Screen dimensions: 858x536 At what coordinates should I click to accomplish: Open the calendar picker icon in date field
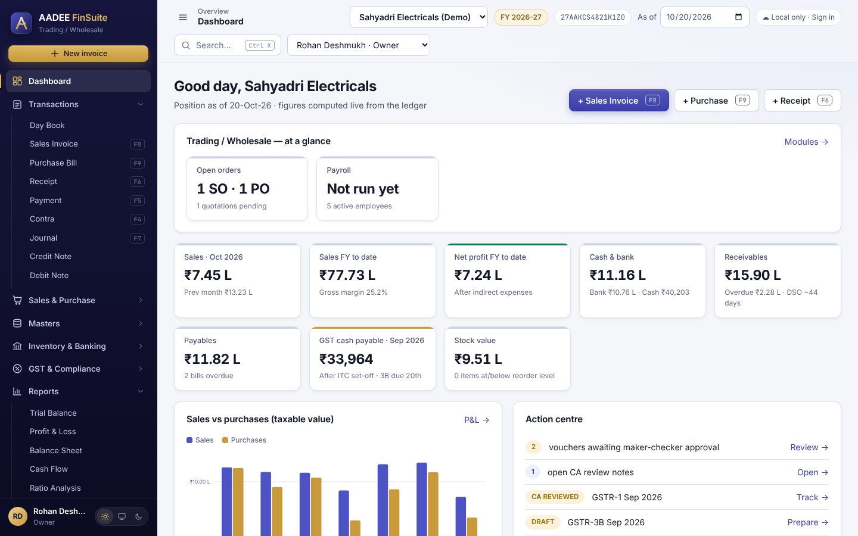(739, 17)
